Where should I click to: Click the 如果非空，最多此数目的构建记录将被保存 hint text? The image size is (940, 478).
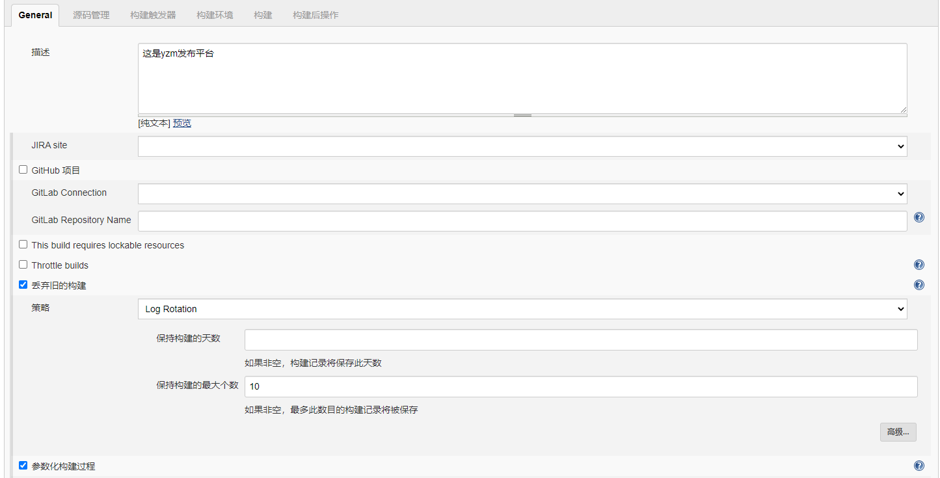tap(331, 410)
